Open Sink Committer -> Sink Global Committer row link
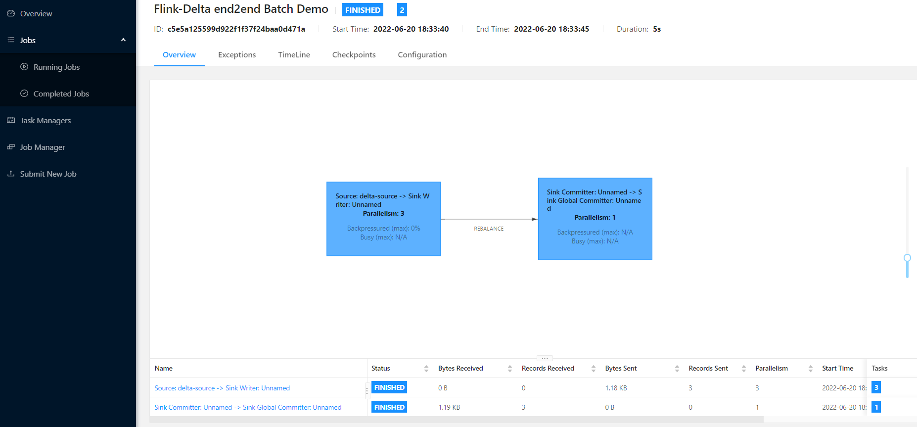The height and width of the screenshot is (427, 917). (x=248, y=407)
